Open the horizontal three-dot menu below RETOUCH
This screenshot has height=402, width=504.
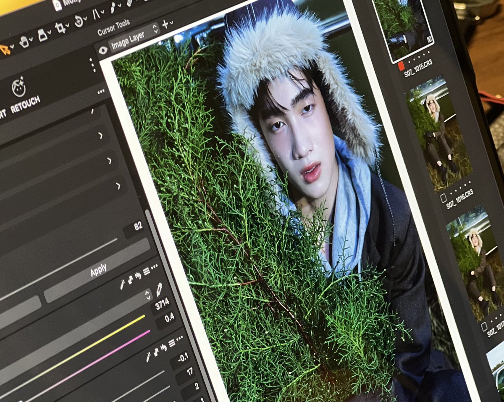[x=101, y=92]
